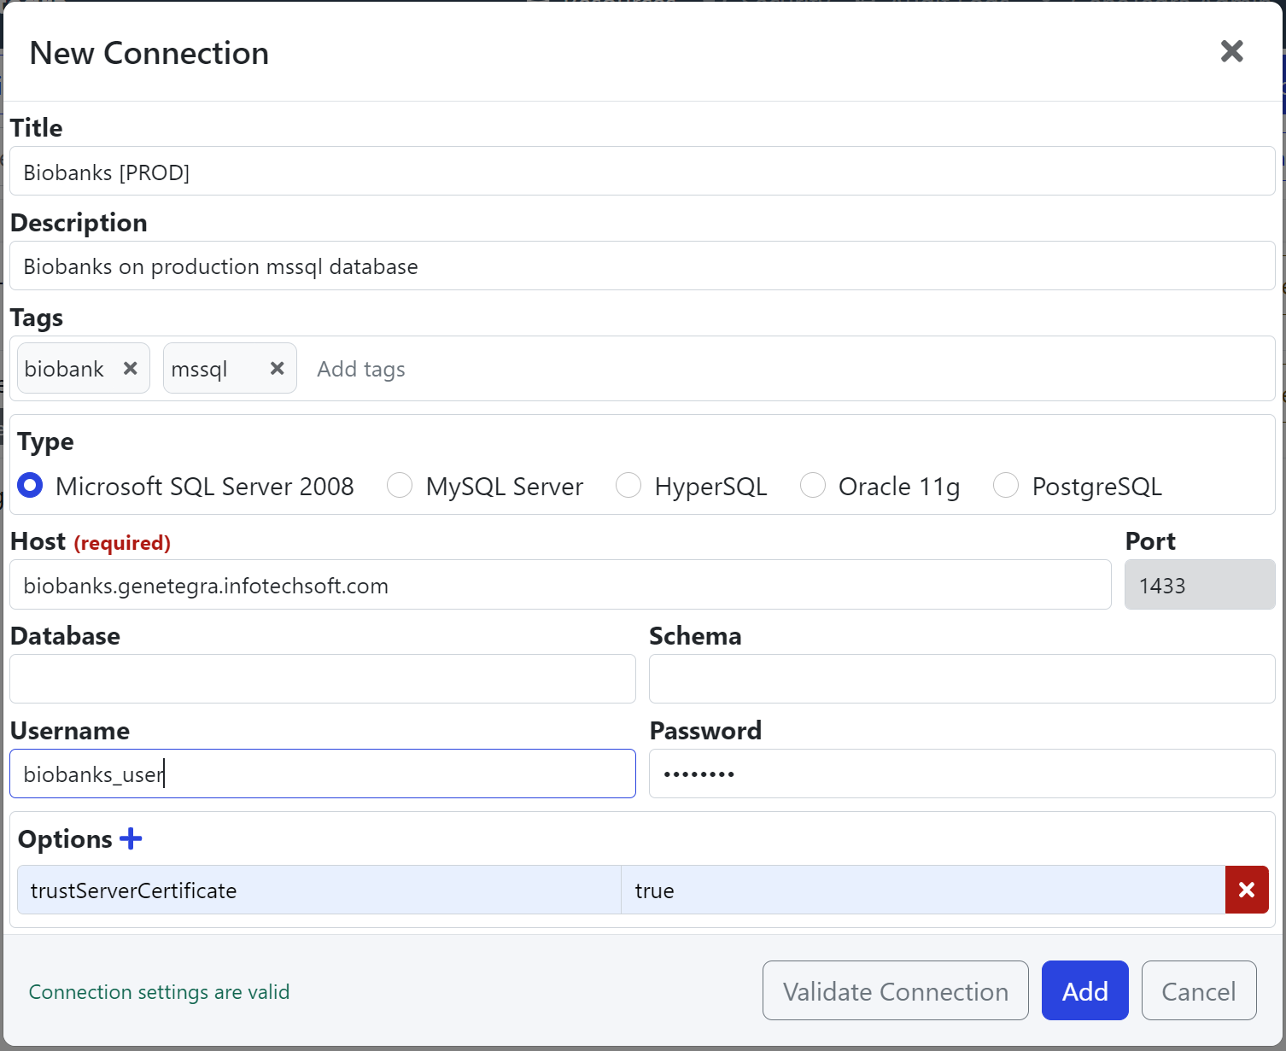Cancel creating the connection
Image resolution: width=1286 pixels, height=1051 pixels.
[x=1198, y=990]
